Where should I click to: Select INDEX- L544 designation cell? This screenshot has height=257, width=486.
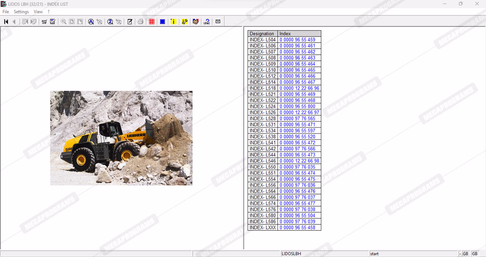(263, 155)
